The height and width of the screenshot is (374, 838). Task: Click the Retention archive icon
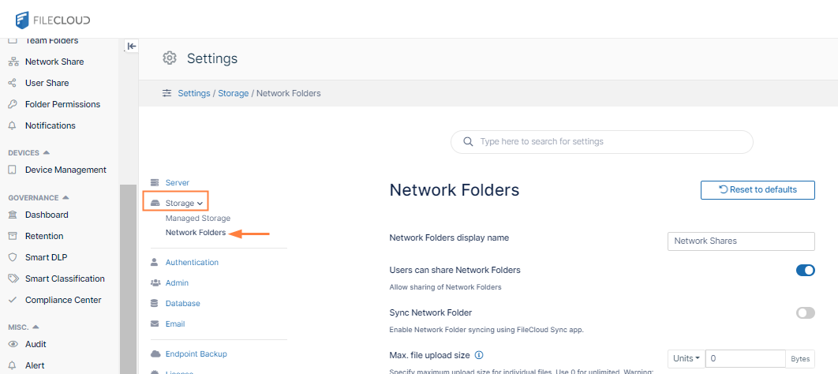(x=12, y=236)
